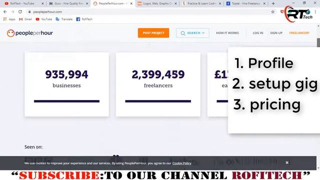The image size is (320, 180).
Task: Open the Cookie Policy link
Action: [x=181, y=163]
